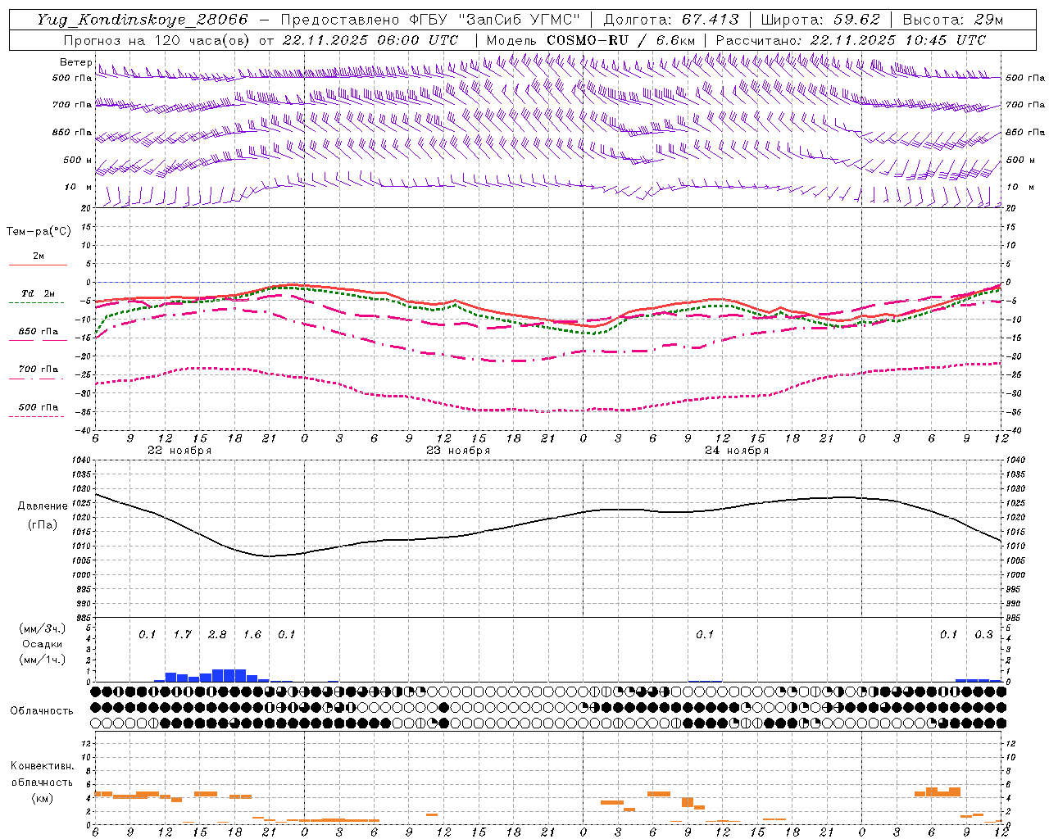Click the '22 ноября' date label
This screenshot has width=1049, height=839.
tap(179, 451)
